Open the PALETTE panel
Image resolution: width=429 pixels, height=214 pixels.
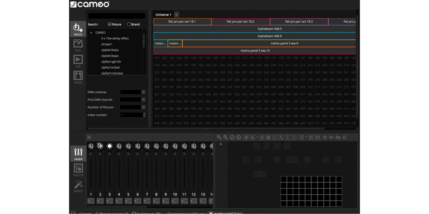click(78, 170)
